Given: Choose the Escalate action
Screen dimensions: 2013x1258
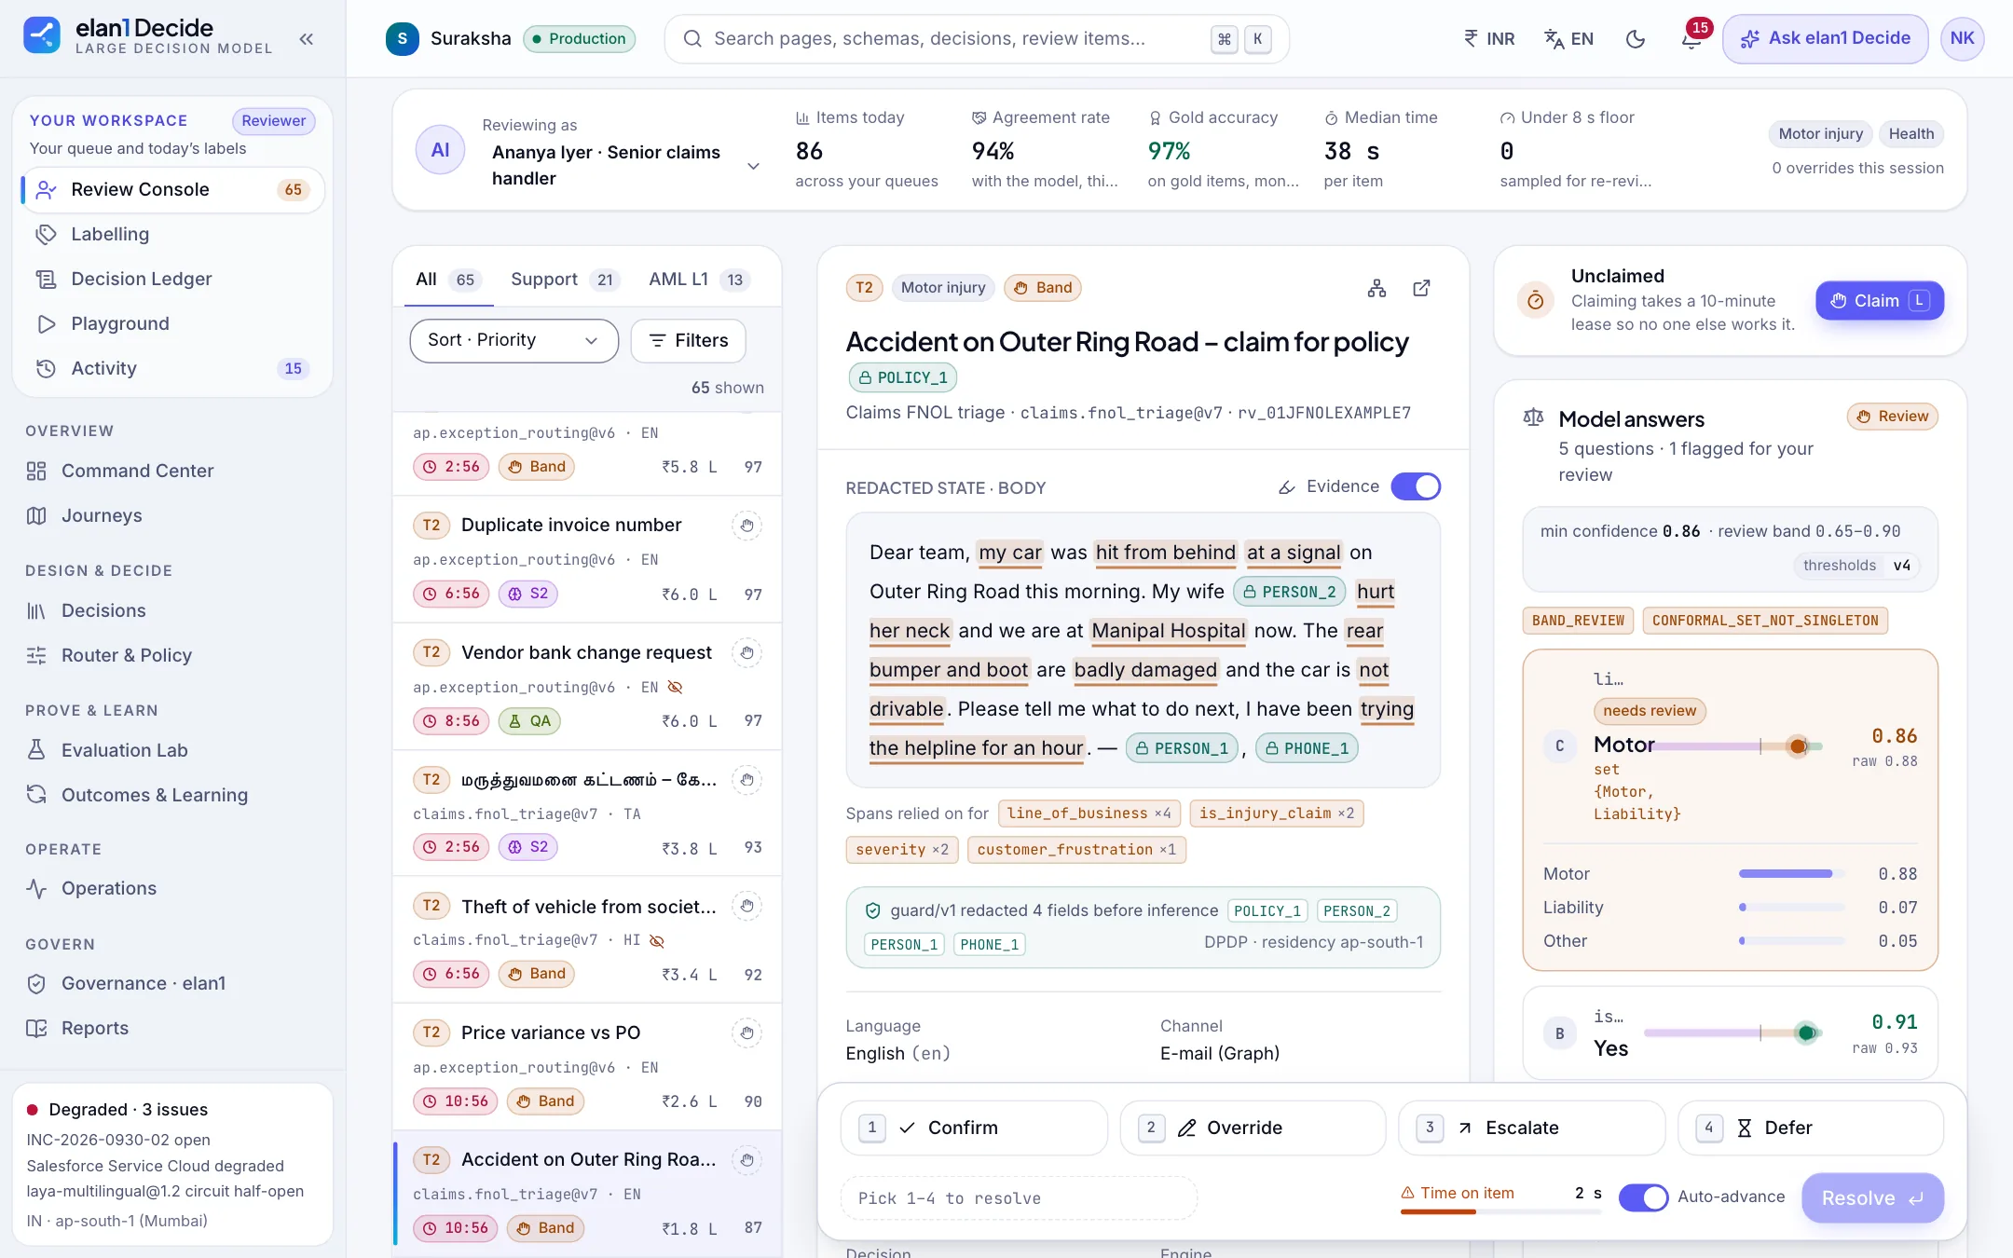Looking at the screenshot, I should pos(1531,1128).
